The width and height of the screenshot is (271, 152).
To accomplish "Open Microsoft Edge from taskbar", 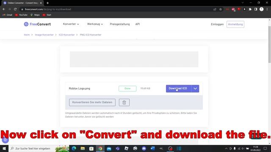I will (x=74, y=148).
